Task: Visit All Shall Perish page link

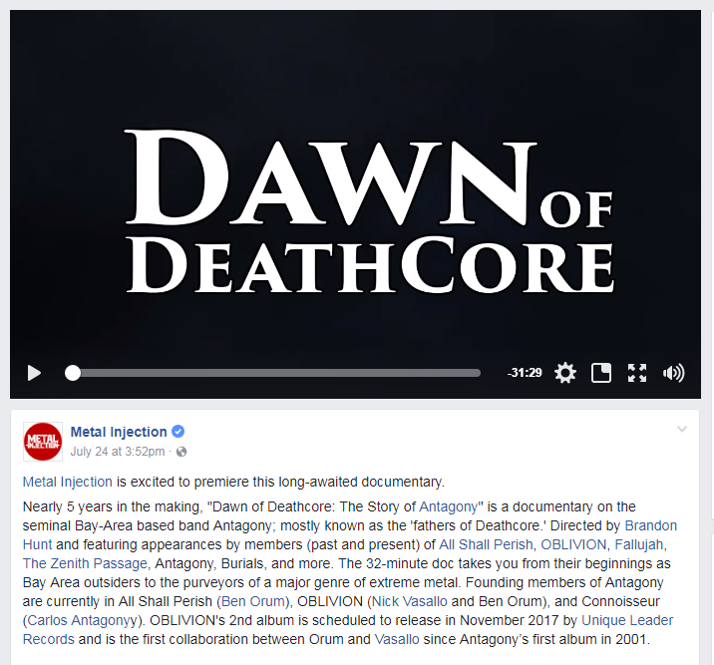Action: pyautogui.click(x=486, y=544)
